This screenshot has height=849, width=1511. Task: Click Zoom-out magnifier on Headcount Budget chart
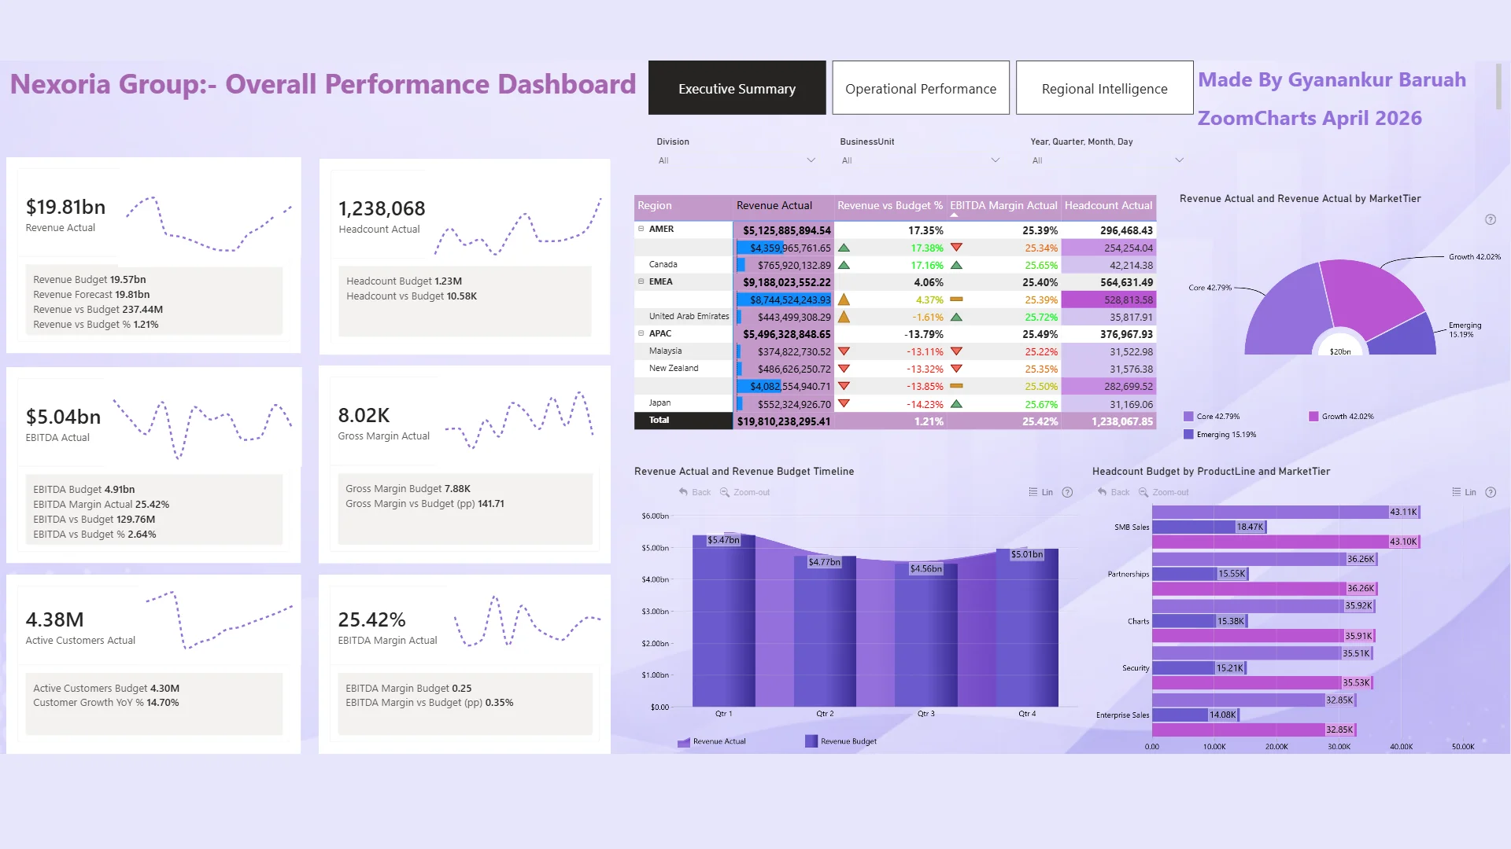(x=1143, y=493)
